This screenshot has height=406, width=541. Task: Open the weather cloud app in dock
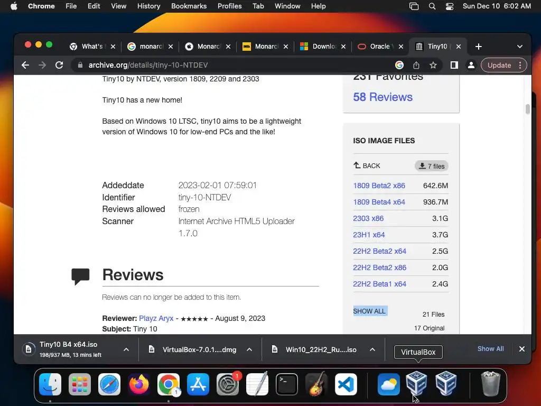(388, 384)
